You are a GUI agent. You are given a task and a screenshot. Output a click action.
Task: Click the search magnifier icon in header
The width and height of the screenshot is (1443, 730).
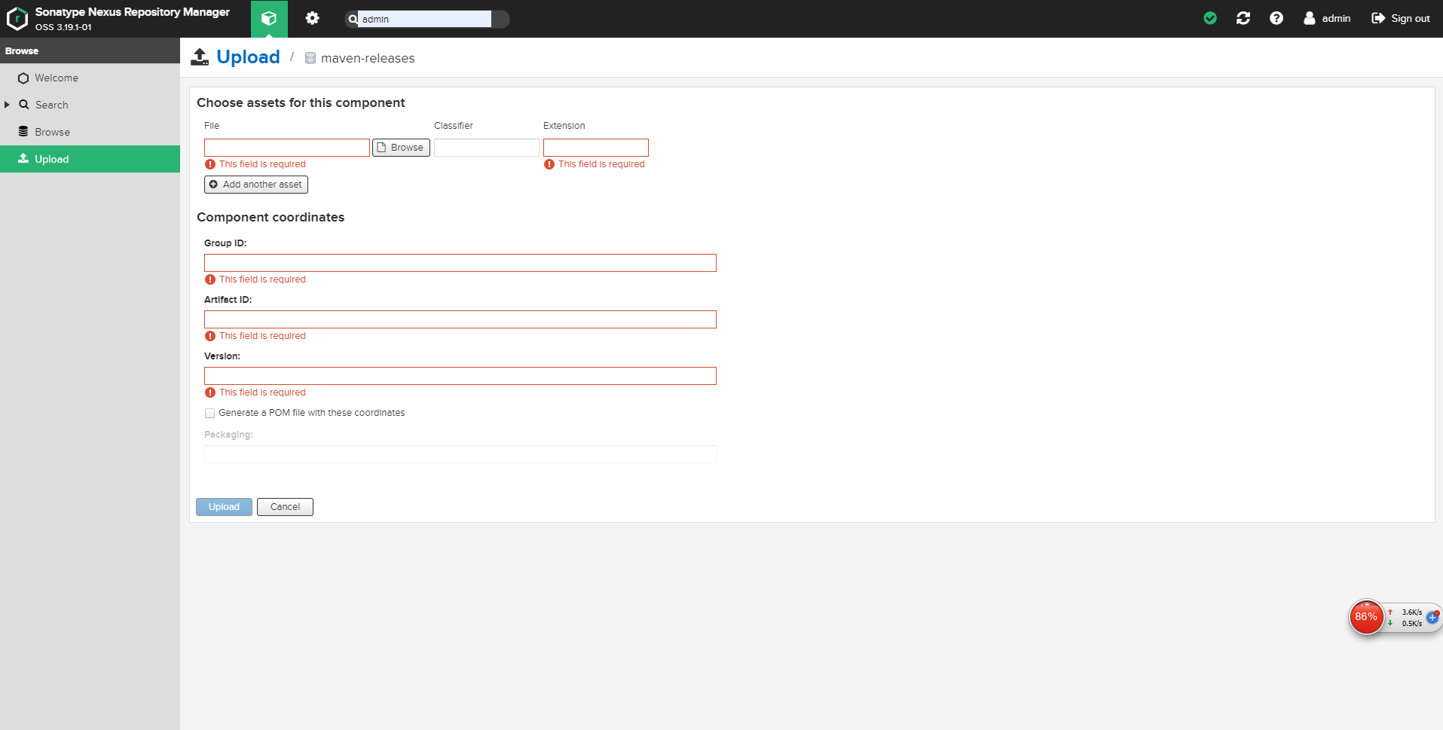click(353, 20)
